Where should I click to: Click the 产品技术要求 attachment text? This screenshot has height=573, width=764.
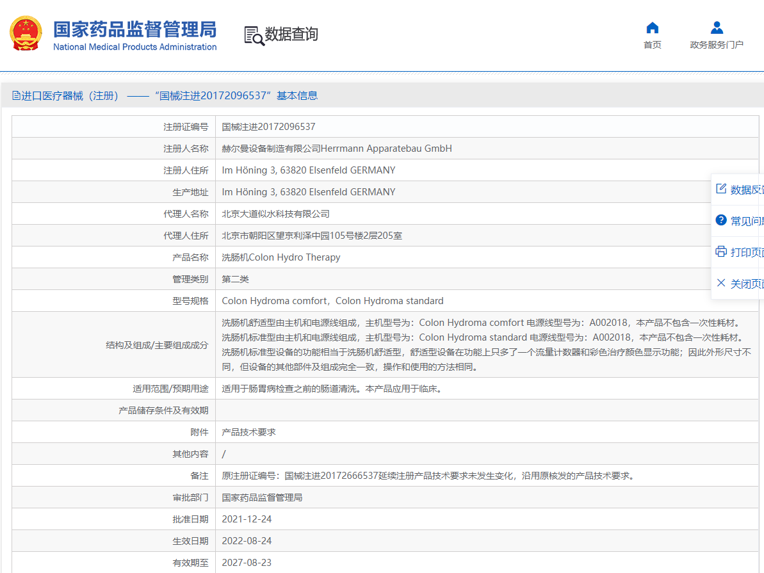pyautogui.click(x=248, y=432)
